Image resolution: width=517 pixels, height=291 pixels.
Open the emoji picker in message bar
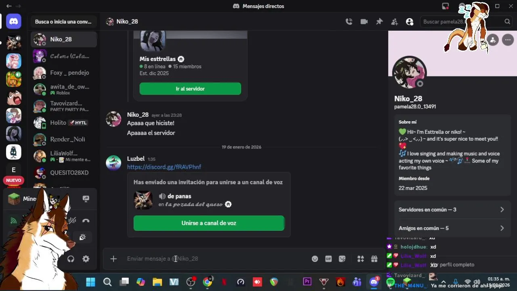coord(315,259)
